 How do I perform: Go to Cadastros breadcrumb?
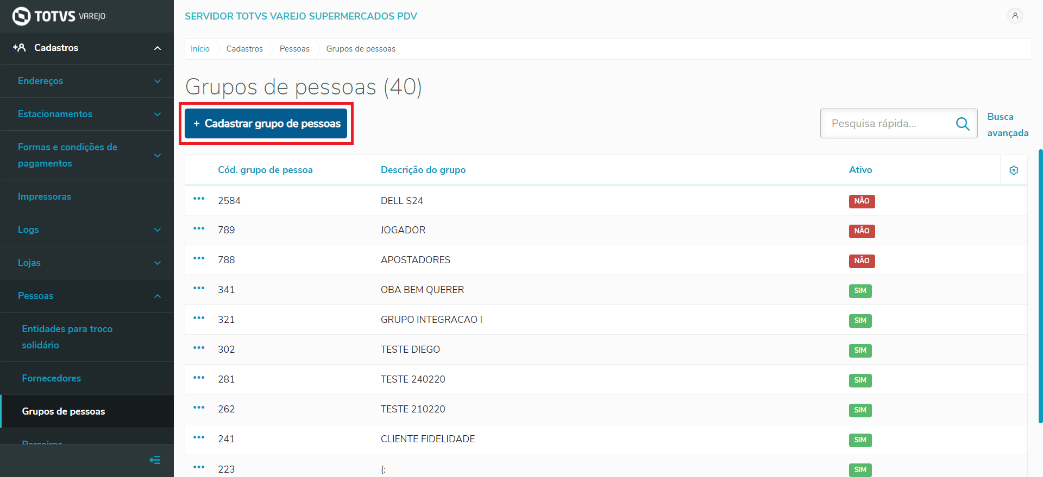point(244,49)
